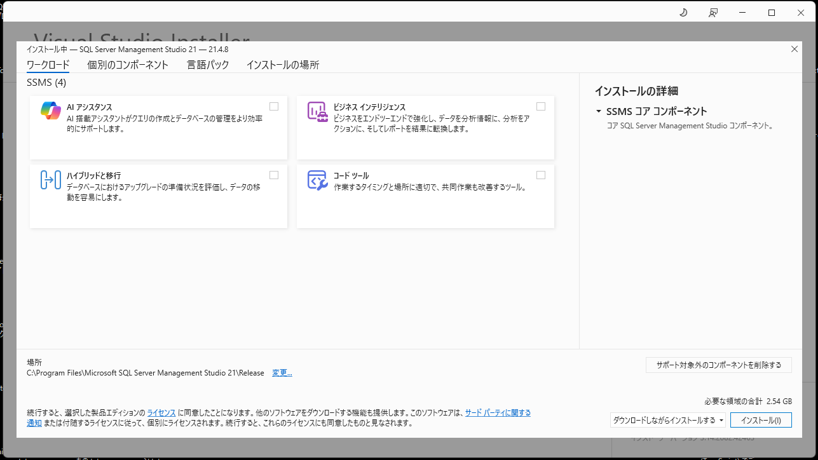
Task: Select the インストールの場所 tab
Action: click(283, 64)
